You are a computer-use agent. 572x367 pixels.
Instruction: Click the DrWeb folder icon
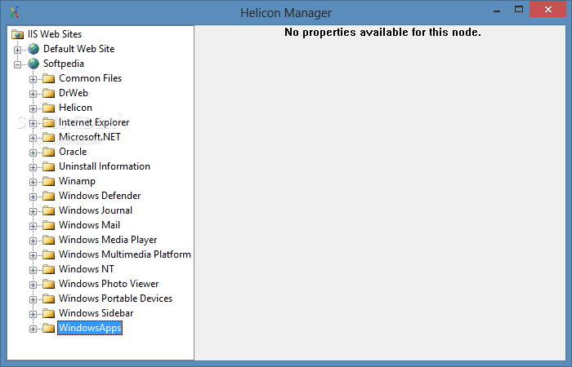(x=48, y=93)
